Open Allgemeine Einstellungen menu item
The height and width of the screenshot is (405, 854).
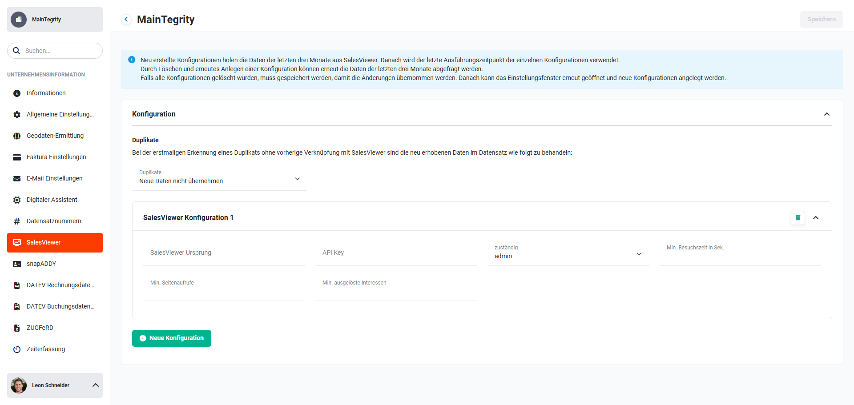click(x=55, y=115)
